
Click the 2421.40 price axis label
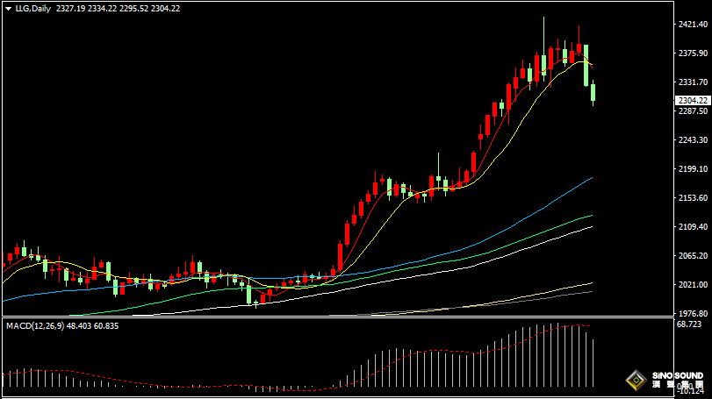coord(693,25)
